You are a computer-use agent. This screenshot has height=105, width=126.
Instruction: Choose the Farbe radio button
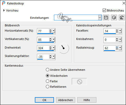(47, 81)
